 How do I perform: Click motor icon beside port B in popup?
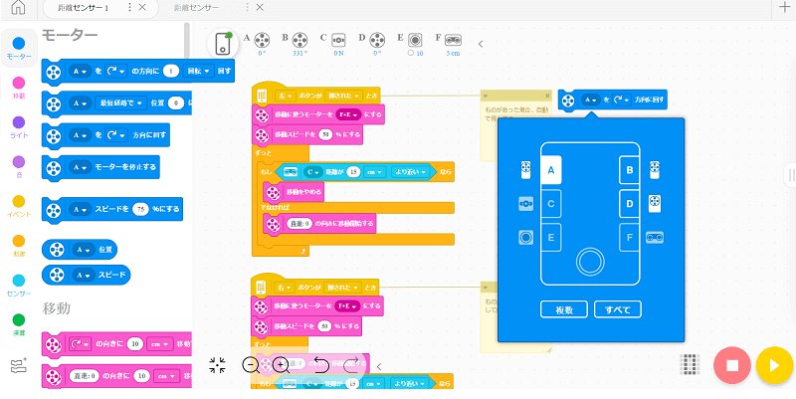click(x=655, y=170)
